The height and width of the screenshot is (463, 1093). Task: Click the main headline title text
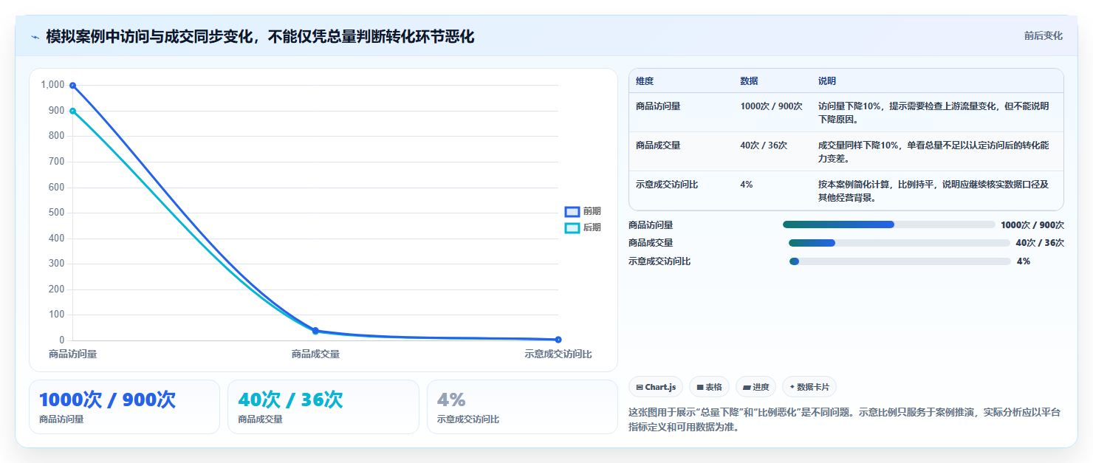click(259, 37)
